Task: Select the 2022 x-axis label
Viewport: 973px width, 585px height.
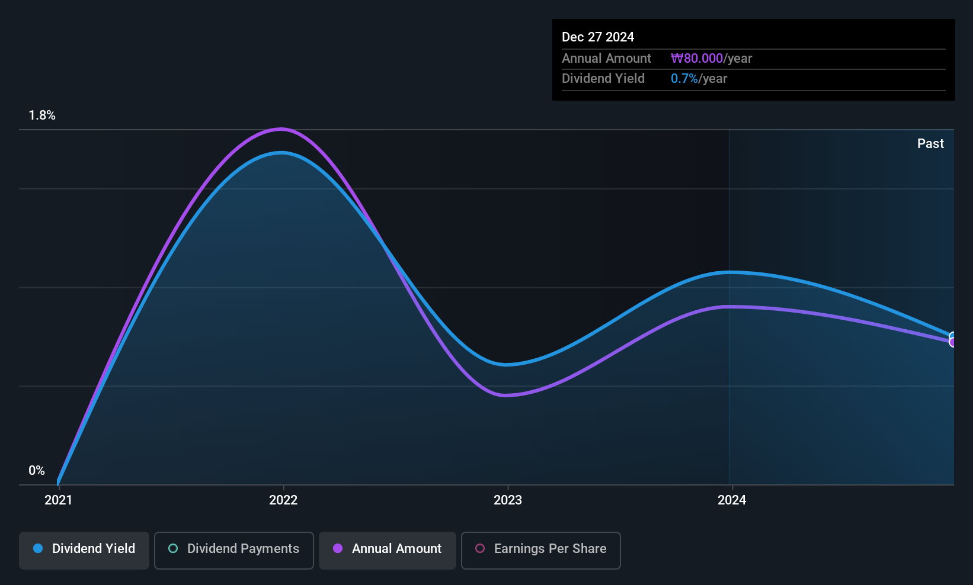Action: coord(283,500)
